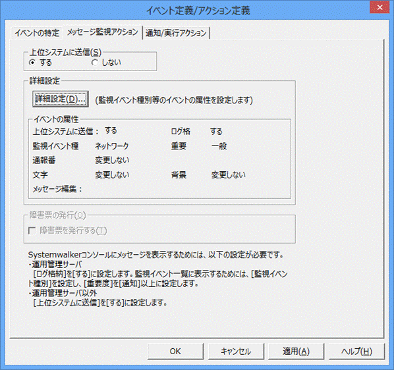394x370 pixels.
Task: Click the 監視イベント種 label
Action: 55,146
